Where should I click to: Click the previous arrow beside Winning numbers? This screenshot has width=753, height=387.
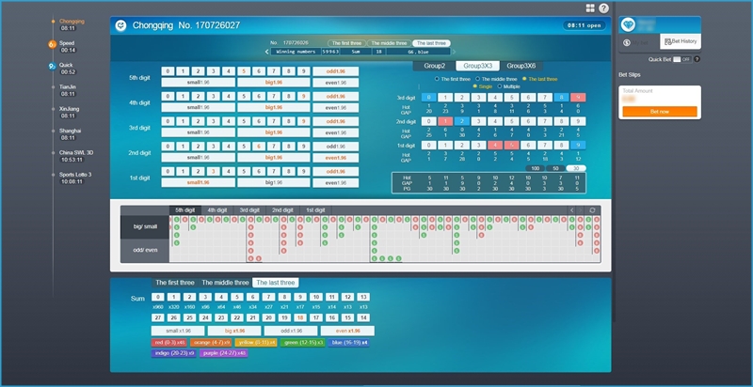(267, 52)
